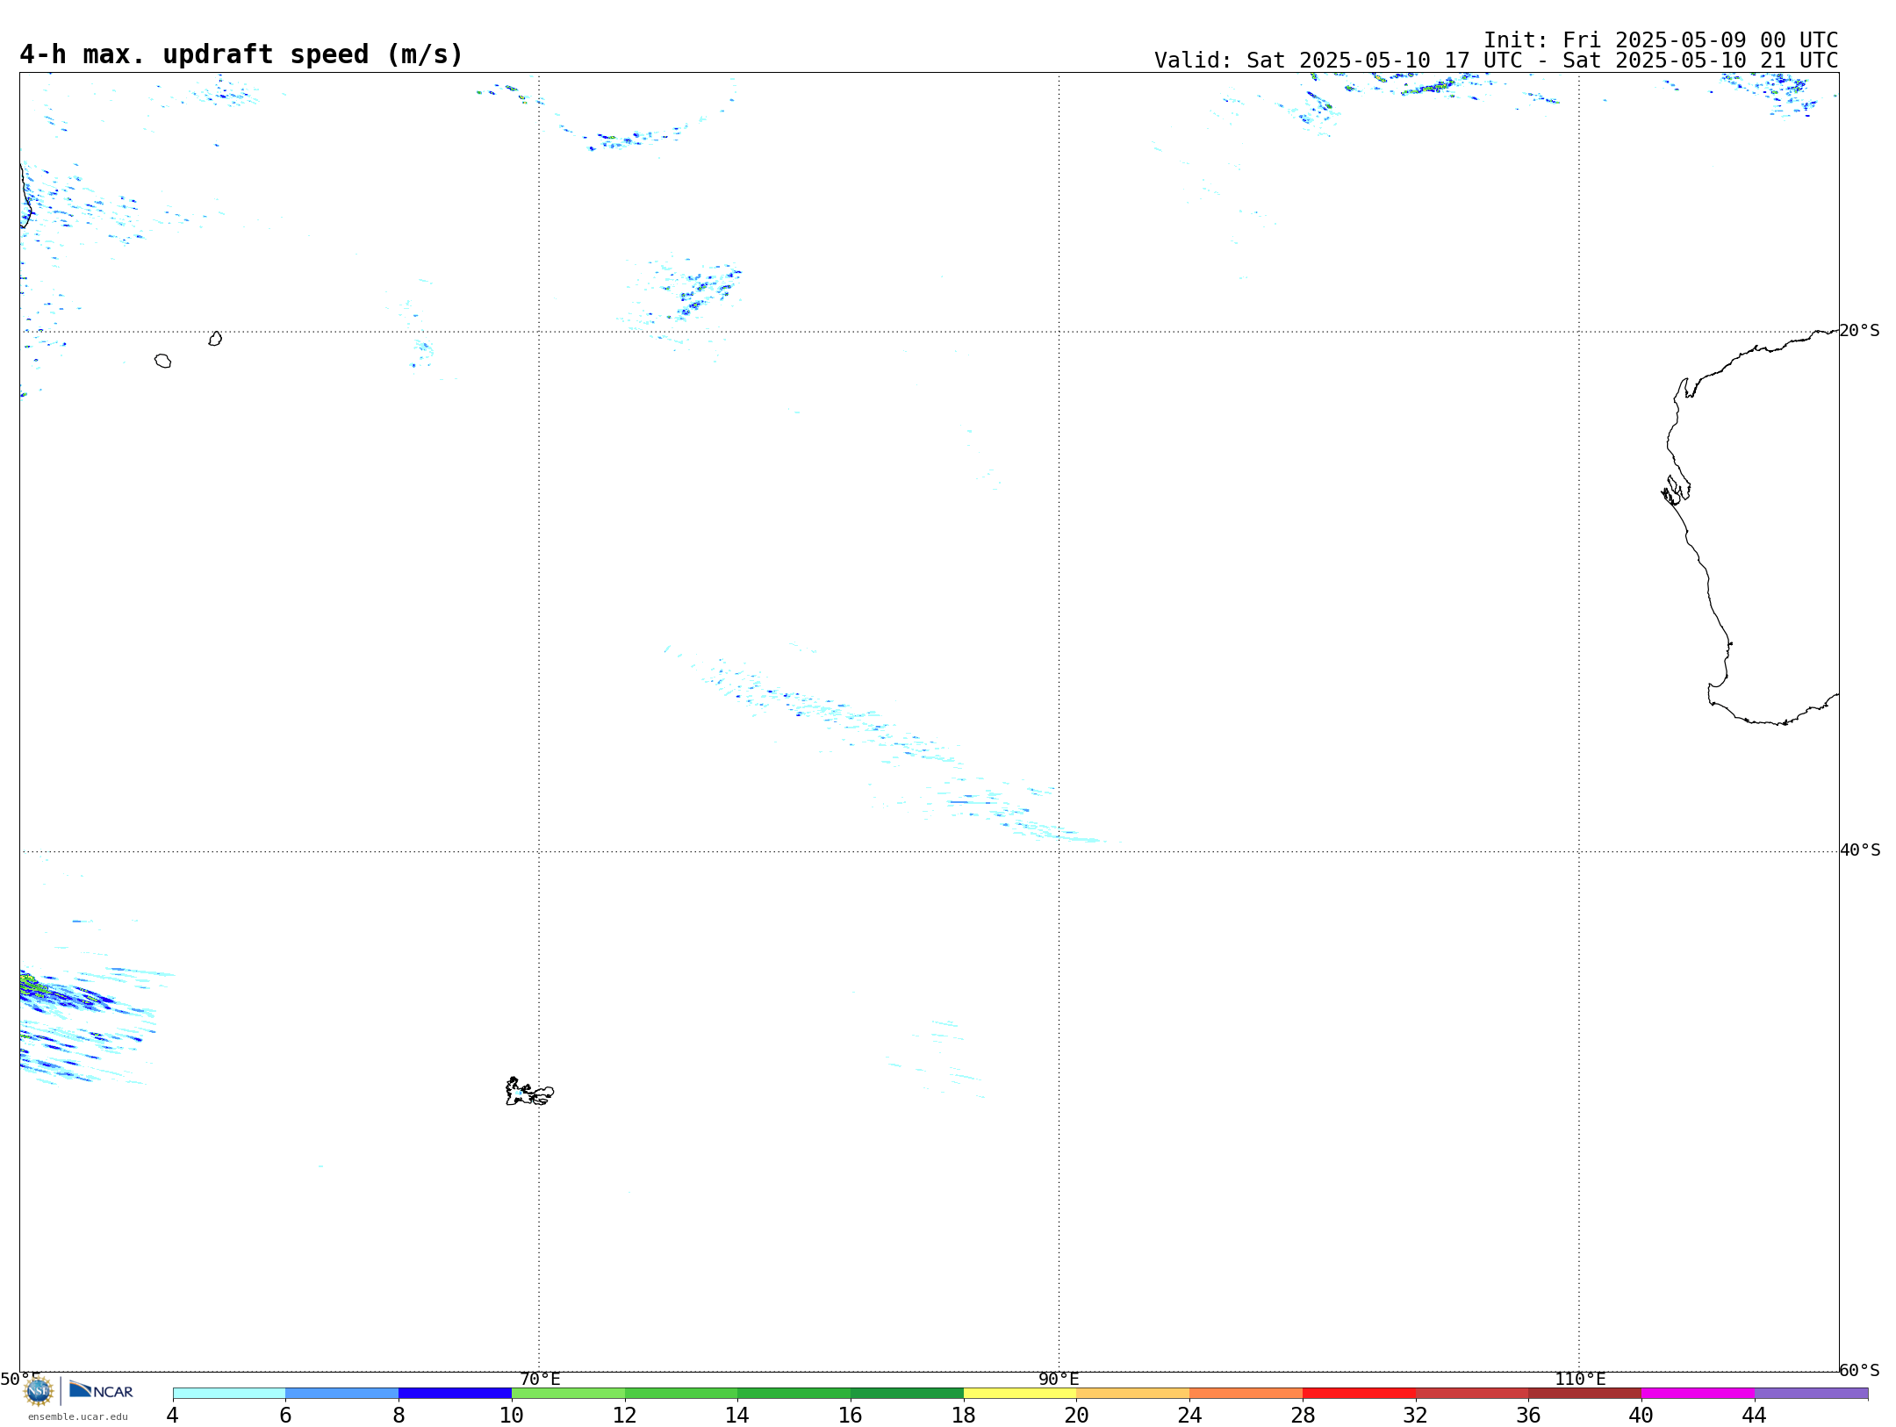Select the light cyan 4–6 m/s swatch
The width and height of the screenshot is (1896, 1427).
(x=229, y=1394)
